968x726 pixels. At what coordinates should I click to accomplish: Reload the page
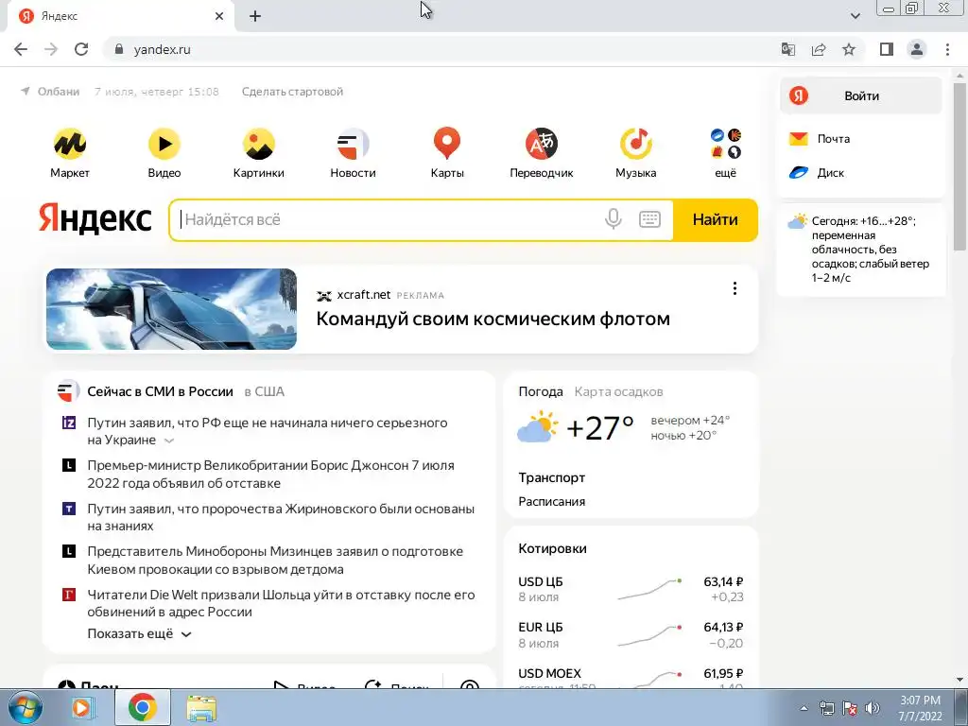coord(81,49)
